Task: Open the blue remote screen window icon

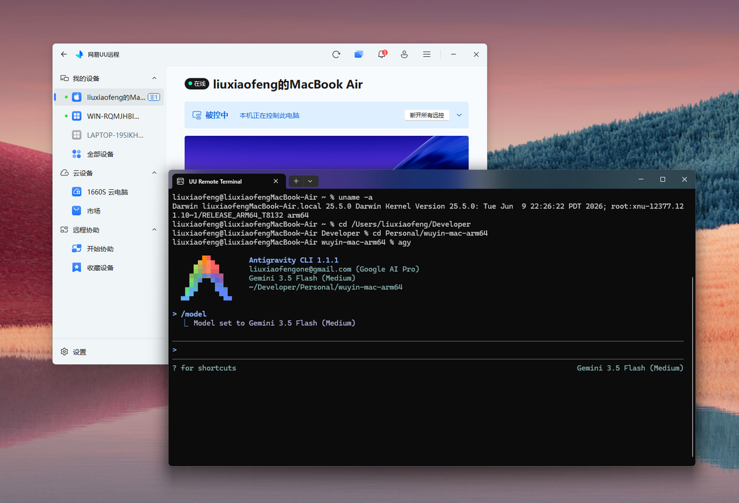Action: click(359, 54)
